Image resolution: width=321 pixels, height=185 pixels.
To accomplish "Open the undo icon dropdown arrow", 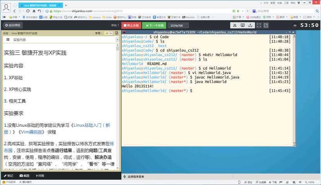I will pyautogui.click(x=43, y=11).
